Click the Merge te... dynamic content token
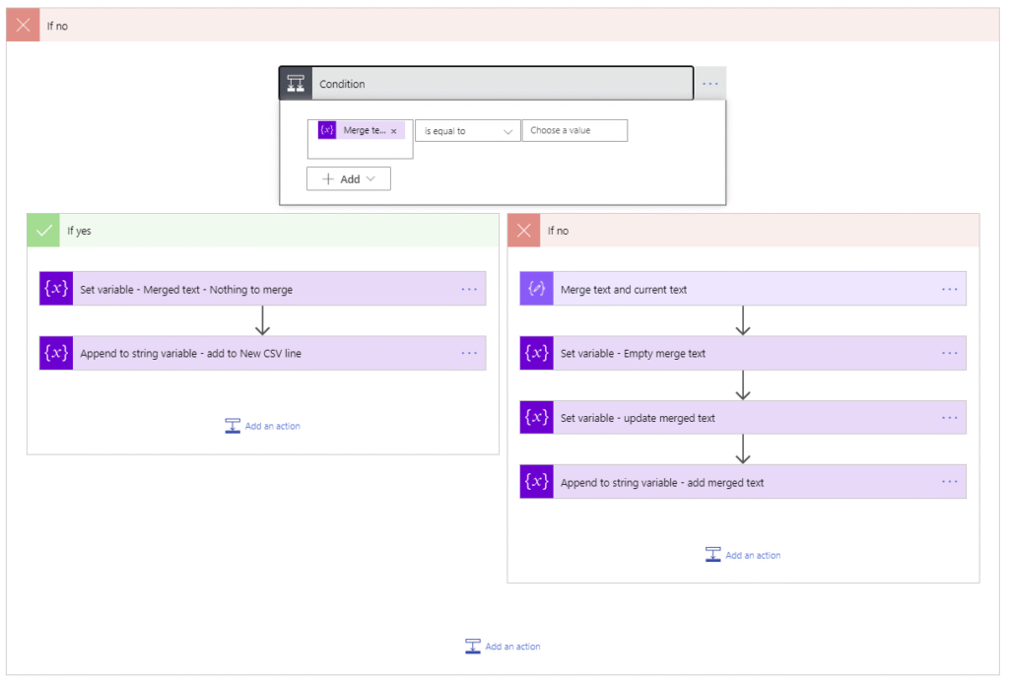Viewport: 1009px width, 687px height. pyautogui.click(x=361, y=130)
